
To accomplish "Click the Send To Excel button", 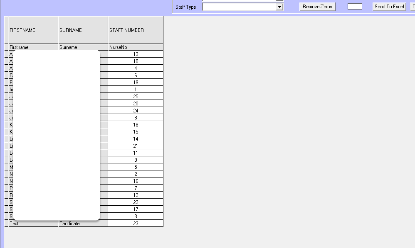I will click(x=389, y=7).
